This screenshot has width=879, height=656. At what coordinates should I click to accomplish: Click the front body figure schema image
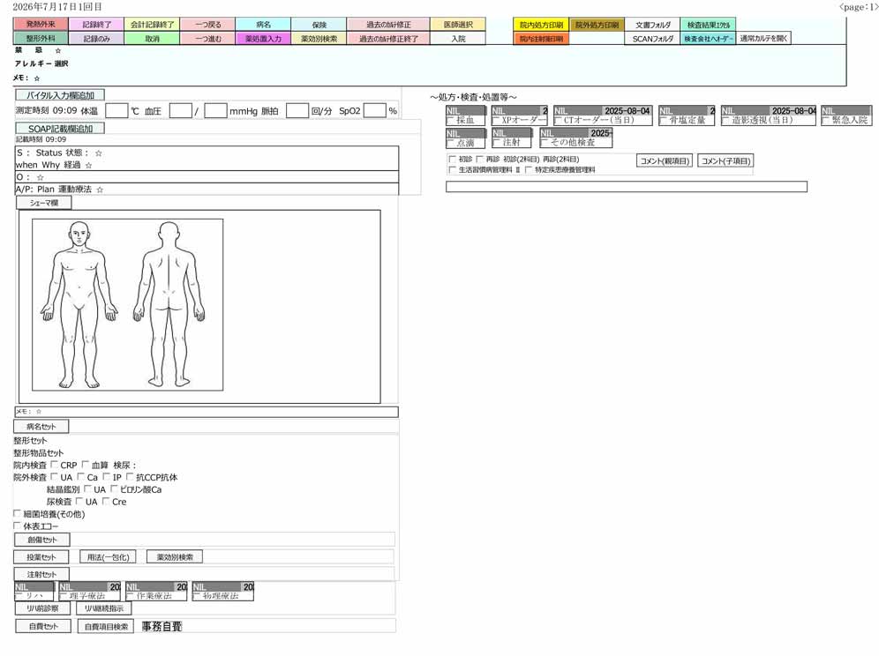pos(79,304)
